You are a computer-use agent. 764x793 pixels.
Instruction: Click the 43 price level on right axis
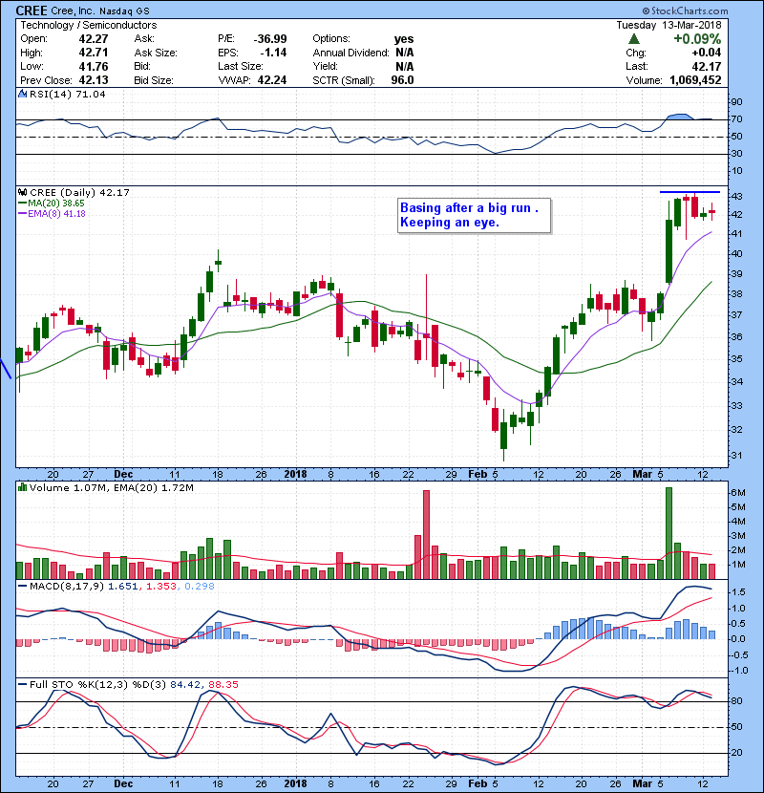click(736, 196)
